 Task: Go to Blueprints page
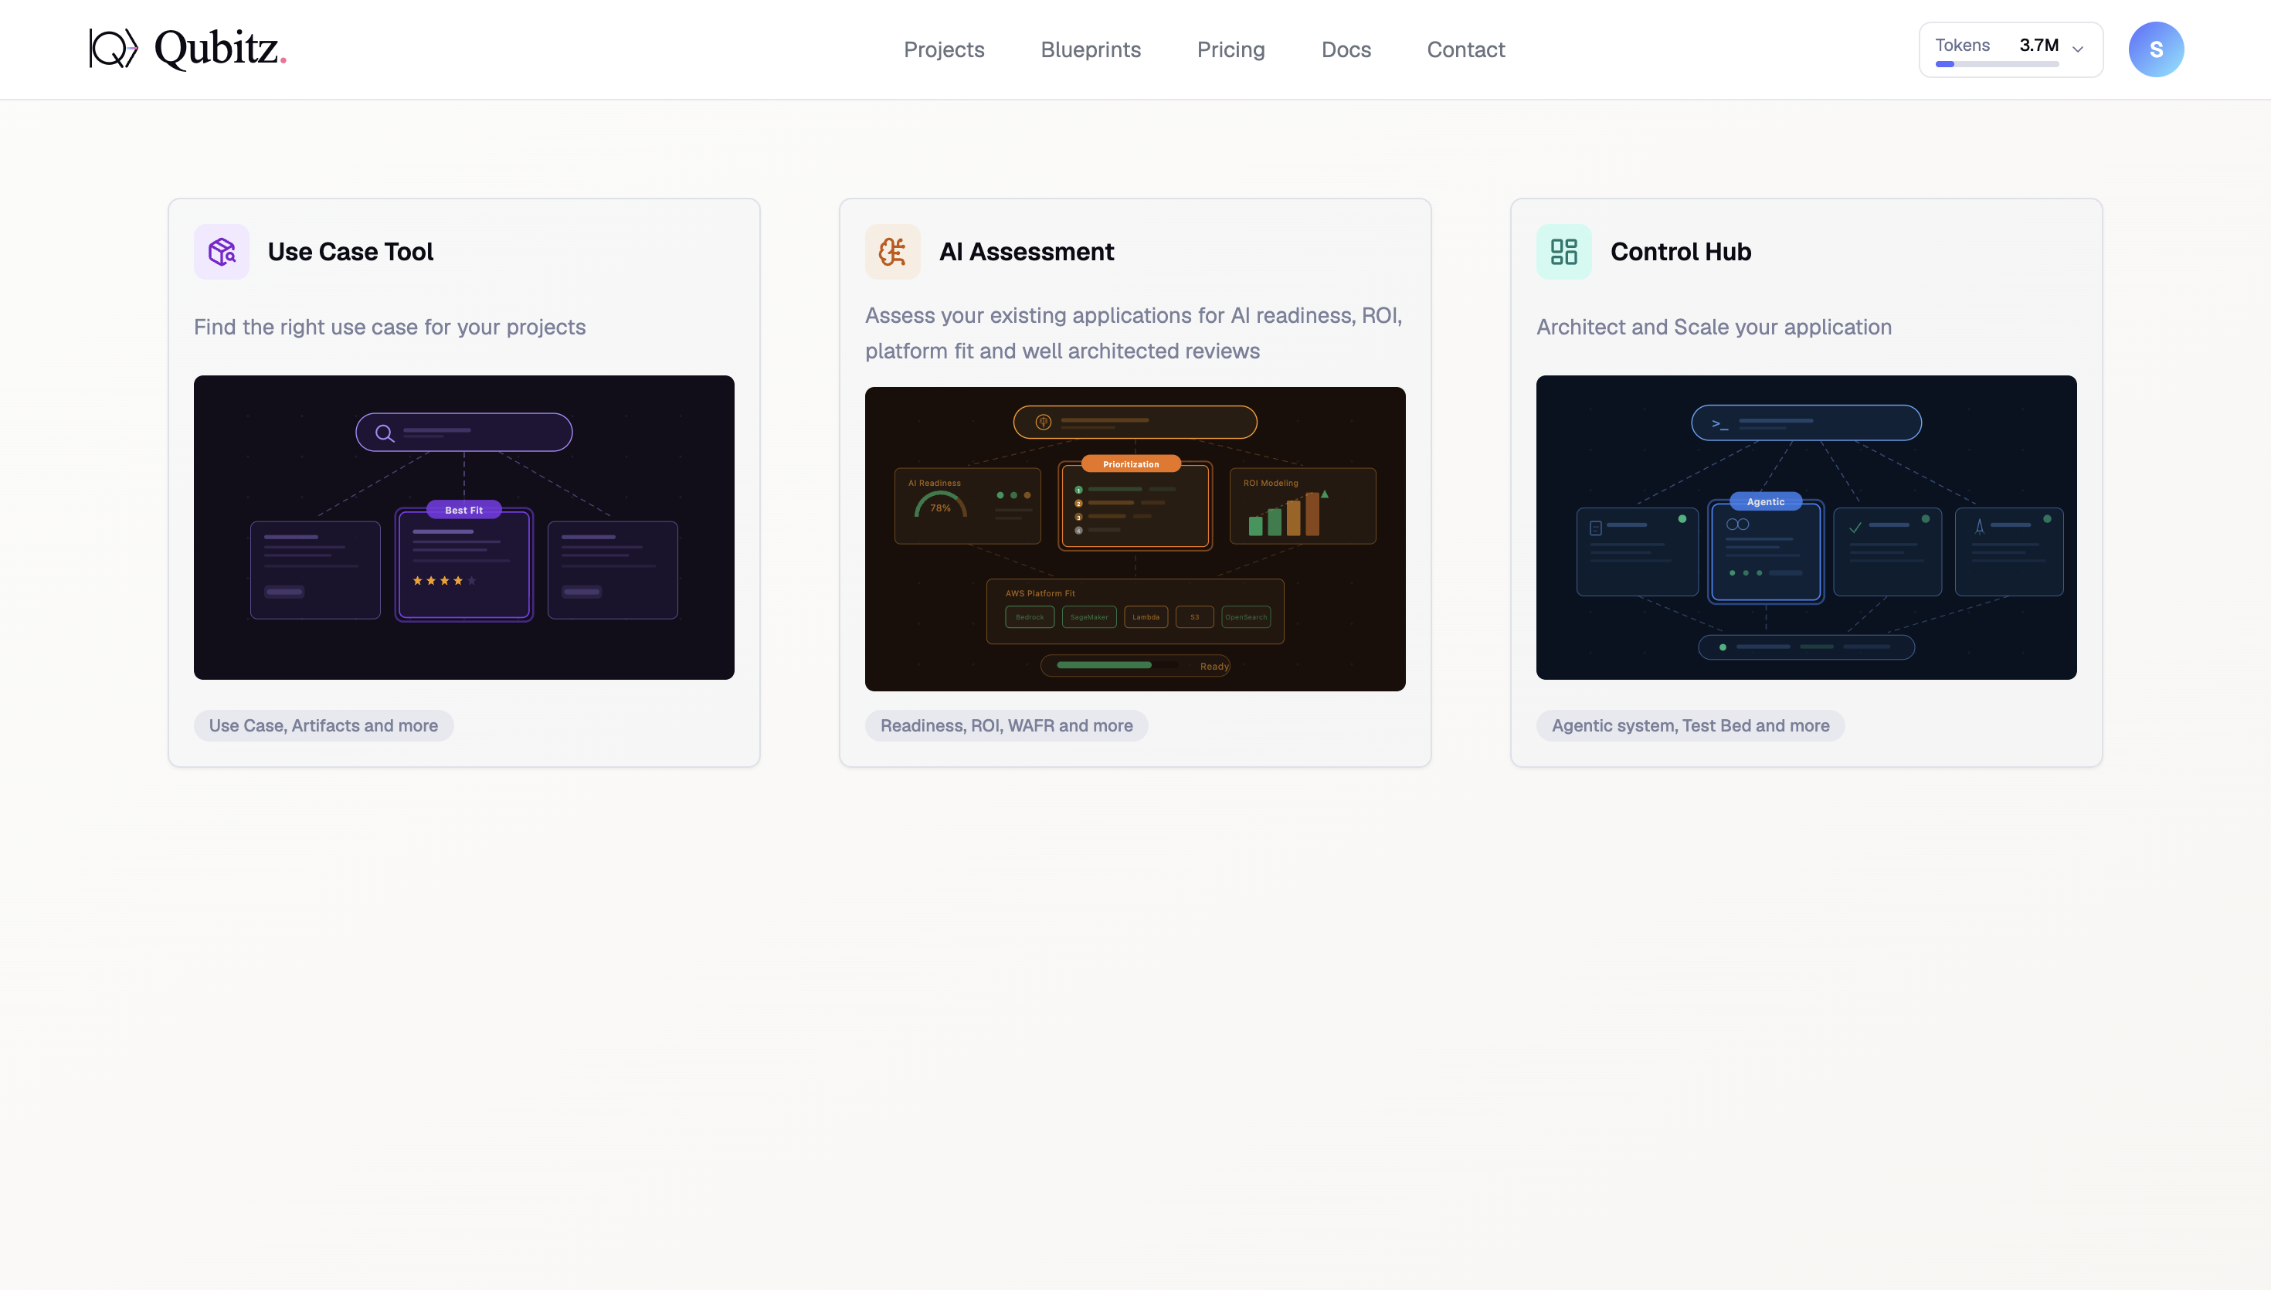point(1091,49)
